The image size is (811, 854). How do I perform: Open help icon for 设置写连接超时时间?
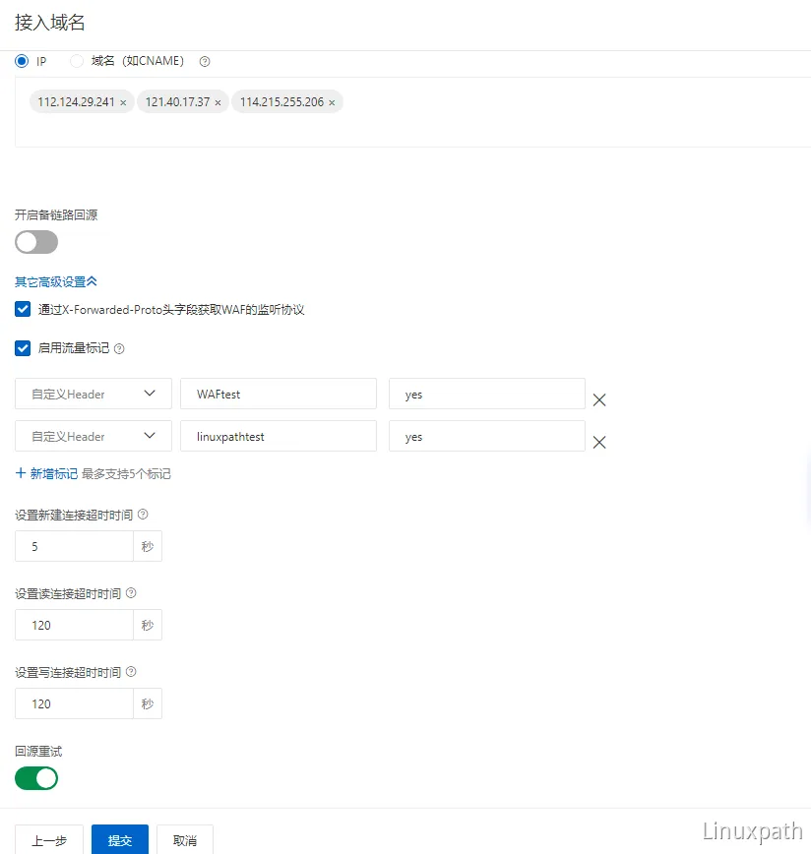point(131,672)
